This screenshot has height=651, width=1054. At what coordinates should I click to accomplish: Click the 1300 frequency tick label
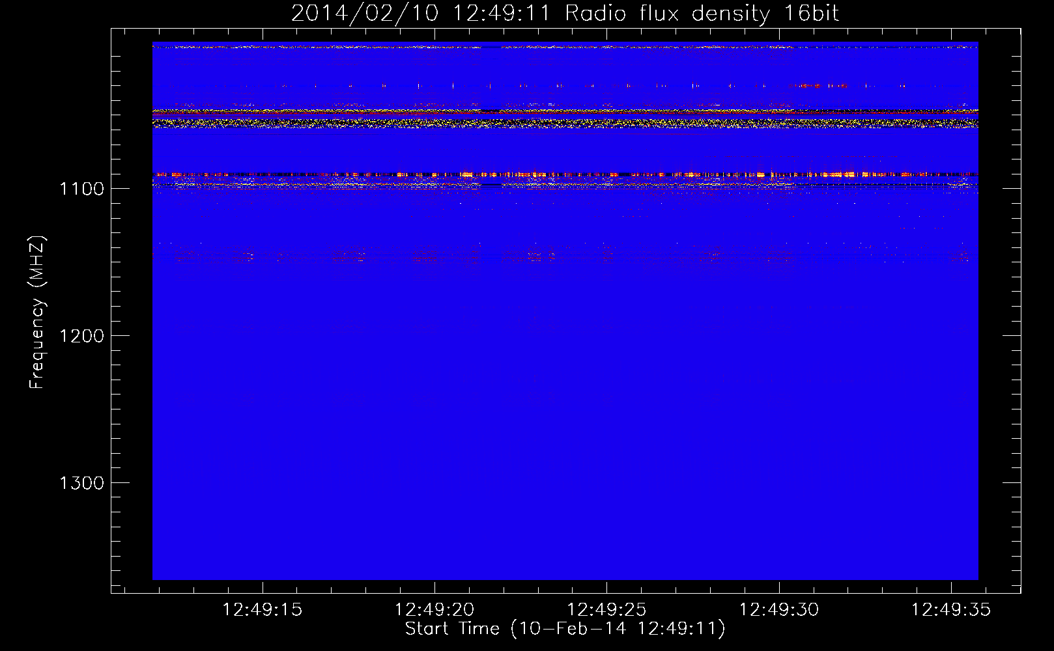81,483
